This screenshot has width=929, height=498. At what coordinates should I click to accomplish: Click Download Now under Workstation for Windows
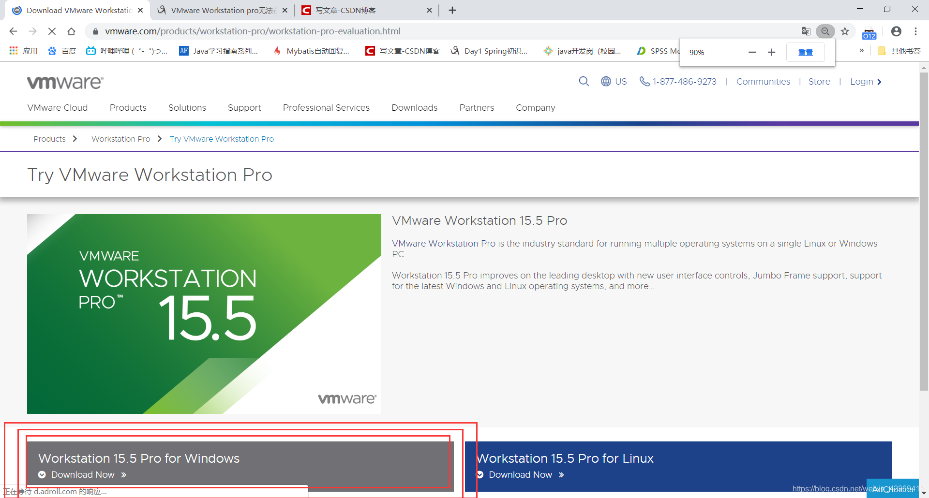(x=83, y=475)
